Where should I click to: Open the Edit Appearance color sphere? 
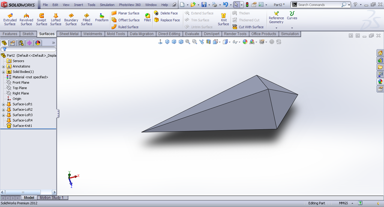(x=245, y=42)
